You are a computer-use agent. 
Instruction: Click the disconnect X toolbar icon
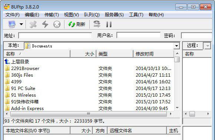tap(33, 24)
